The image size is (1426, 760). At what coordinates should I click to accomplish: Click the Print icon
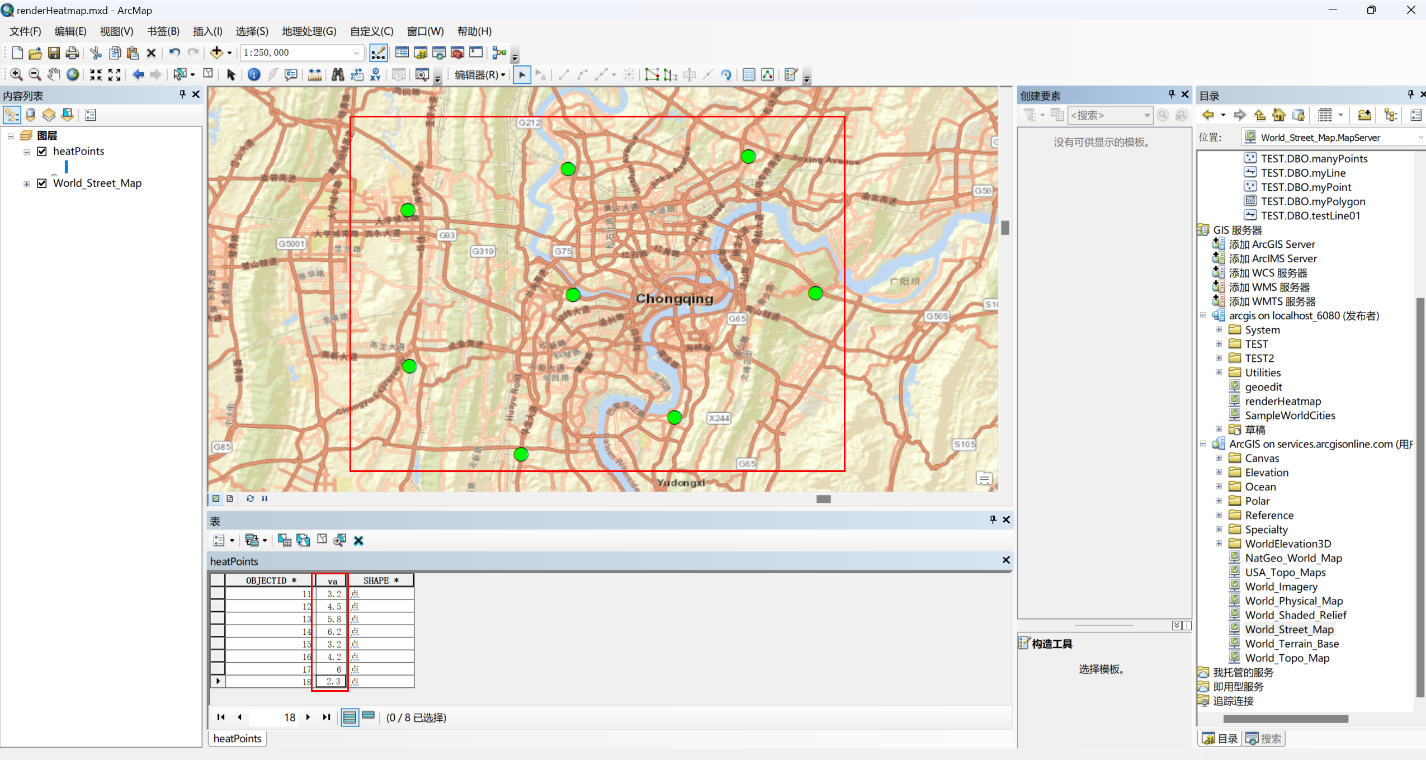[72, 53]
